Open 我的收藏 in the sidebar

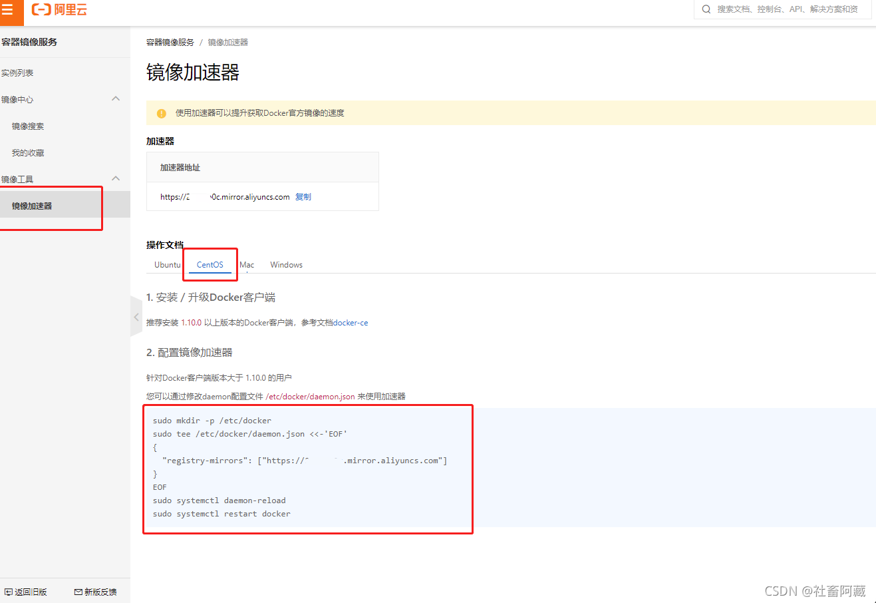[28, 153]
